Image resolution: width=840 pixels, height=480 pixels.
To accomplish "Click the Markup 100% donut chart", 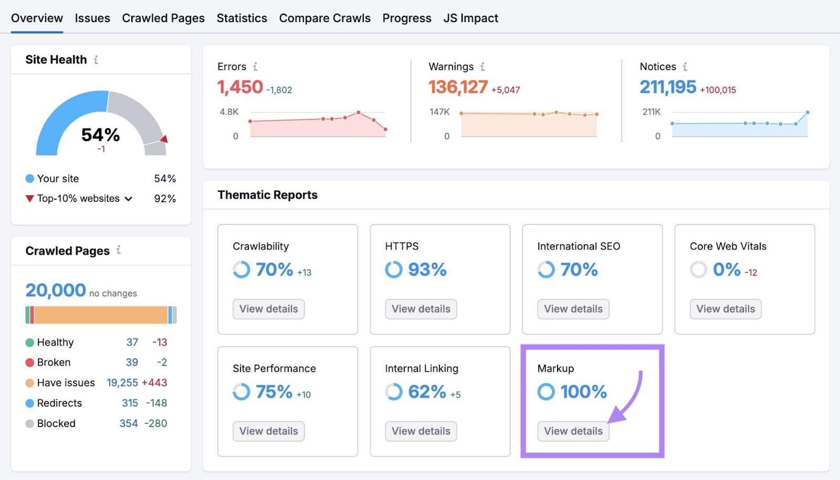I will point(547,392).
